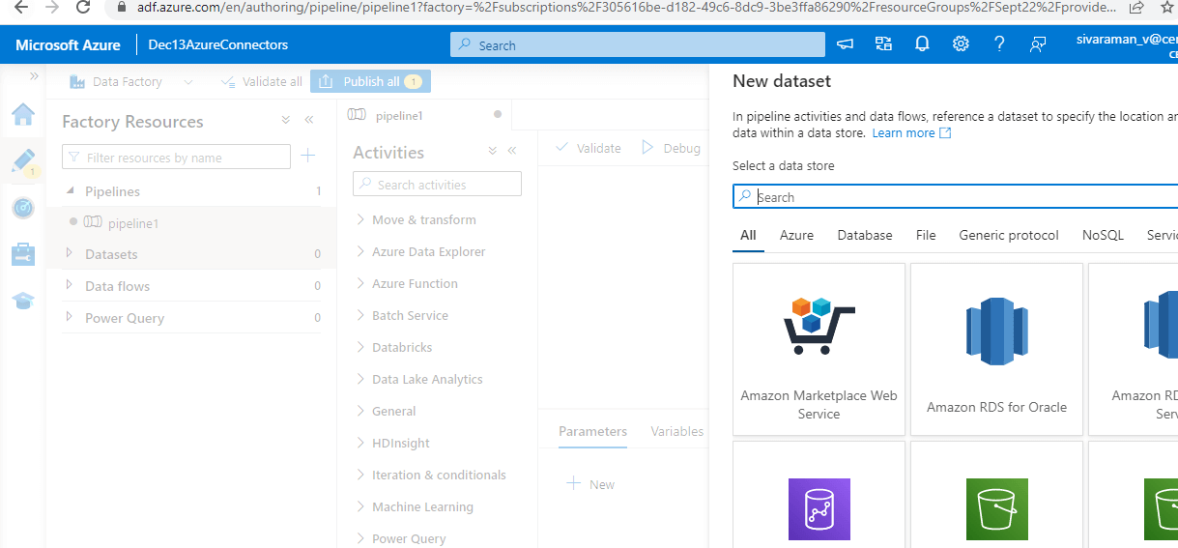Collapse the Factory Resources panel with left chevrons
1178x548 pixels.
pyautogui.click(x=309, y=121)
